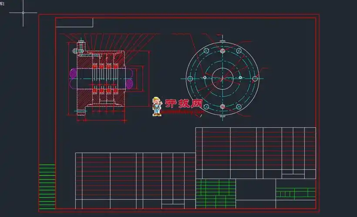
Task: Click the green revision table in left margin
Action: pos(47,186)
